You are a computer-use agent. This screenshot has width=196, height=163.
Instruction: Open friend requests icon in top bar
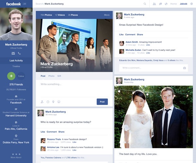(x=155, y=4)
